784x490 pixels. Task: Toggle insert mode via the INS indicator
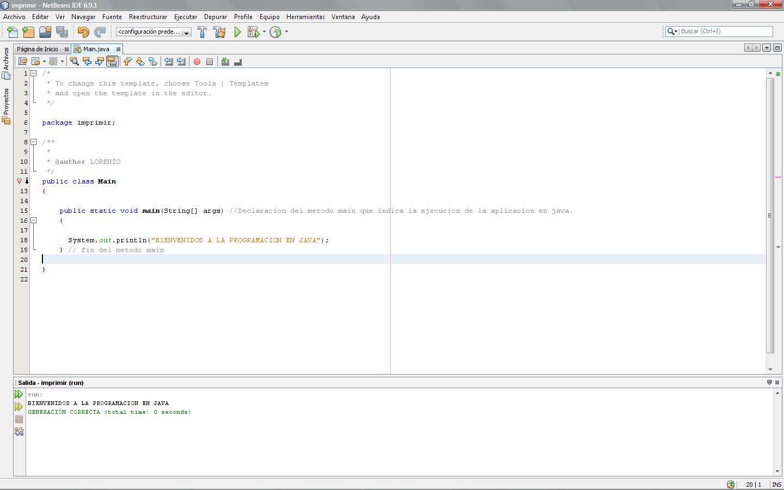point(776,485)
